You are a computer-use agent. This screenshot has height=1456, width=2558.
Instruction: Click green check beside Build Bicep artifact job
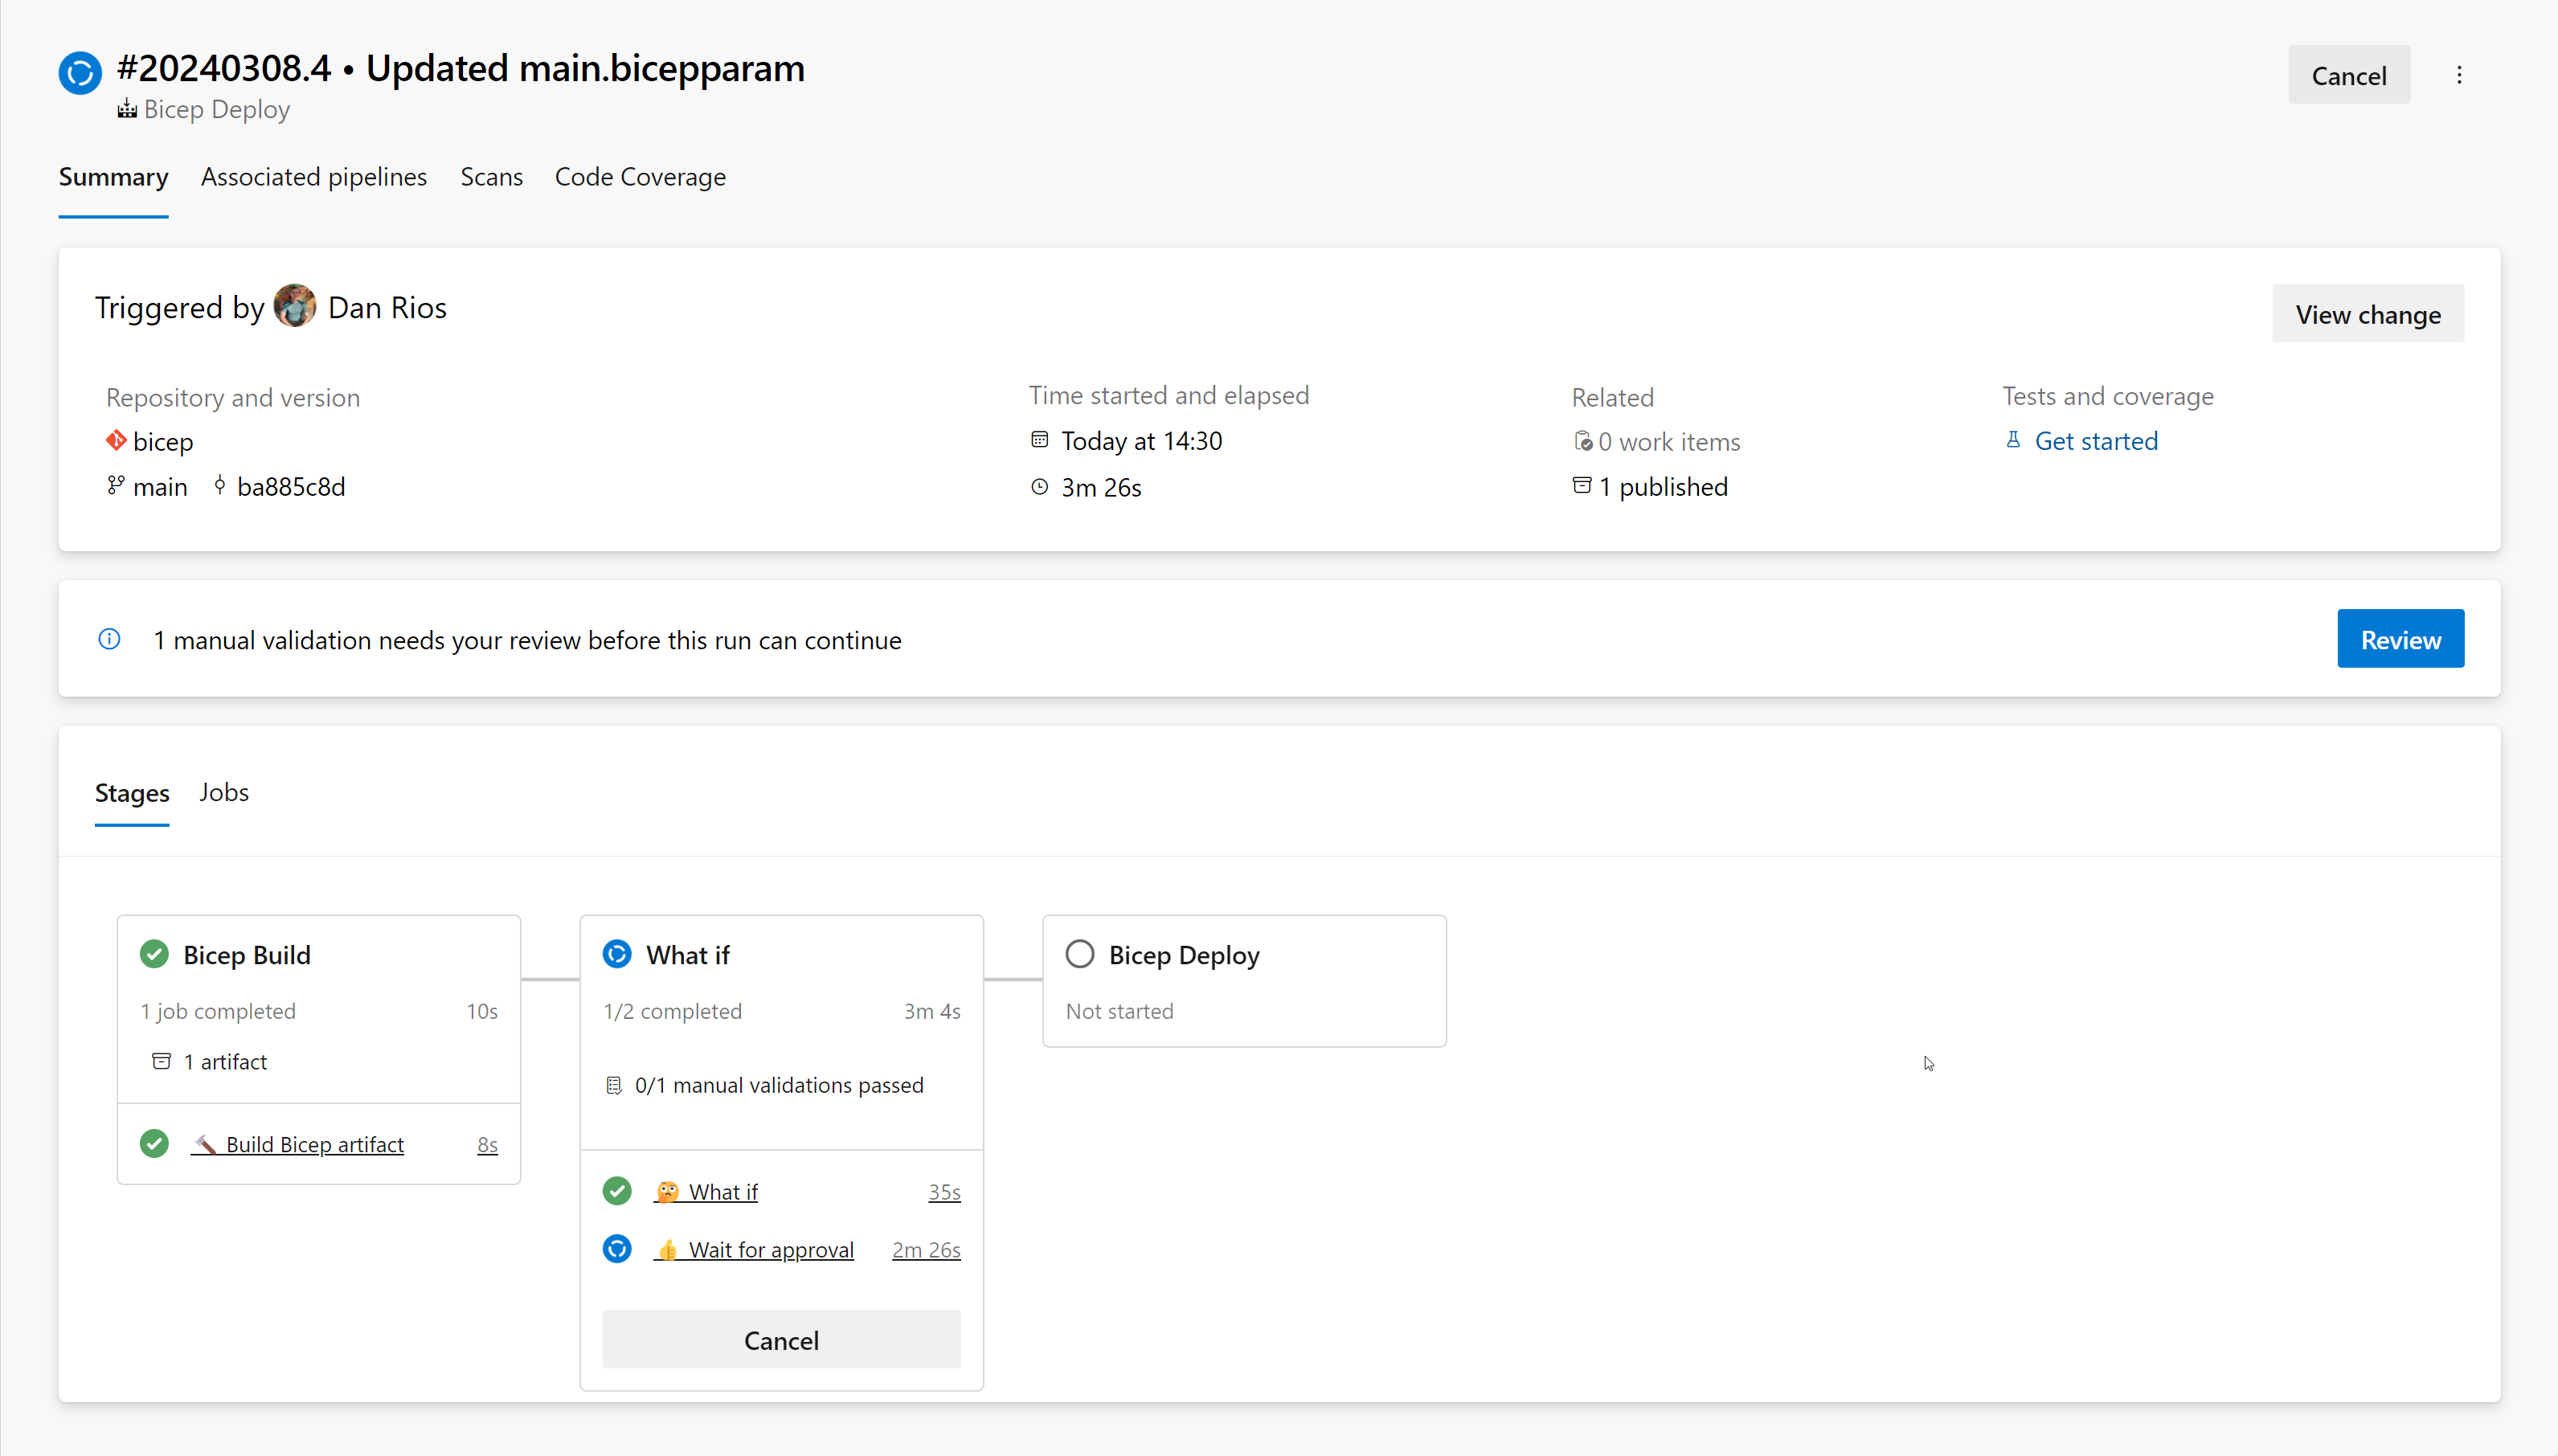pyautogui.click(x=154, y=1143)
